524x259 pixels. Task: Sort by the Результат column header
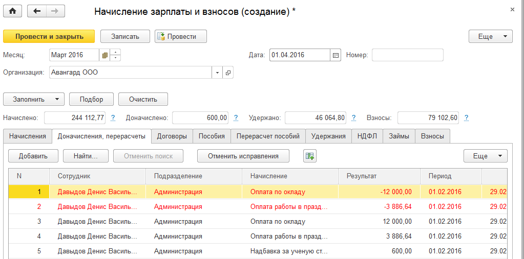coord(380,176)
